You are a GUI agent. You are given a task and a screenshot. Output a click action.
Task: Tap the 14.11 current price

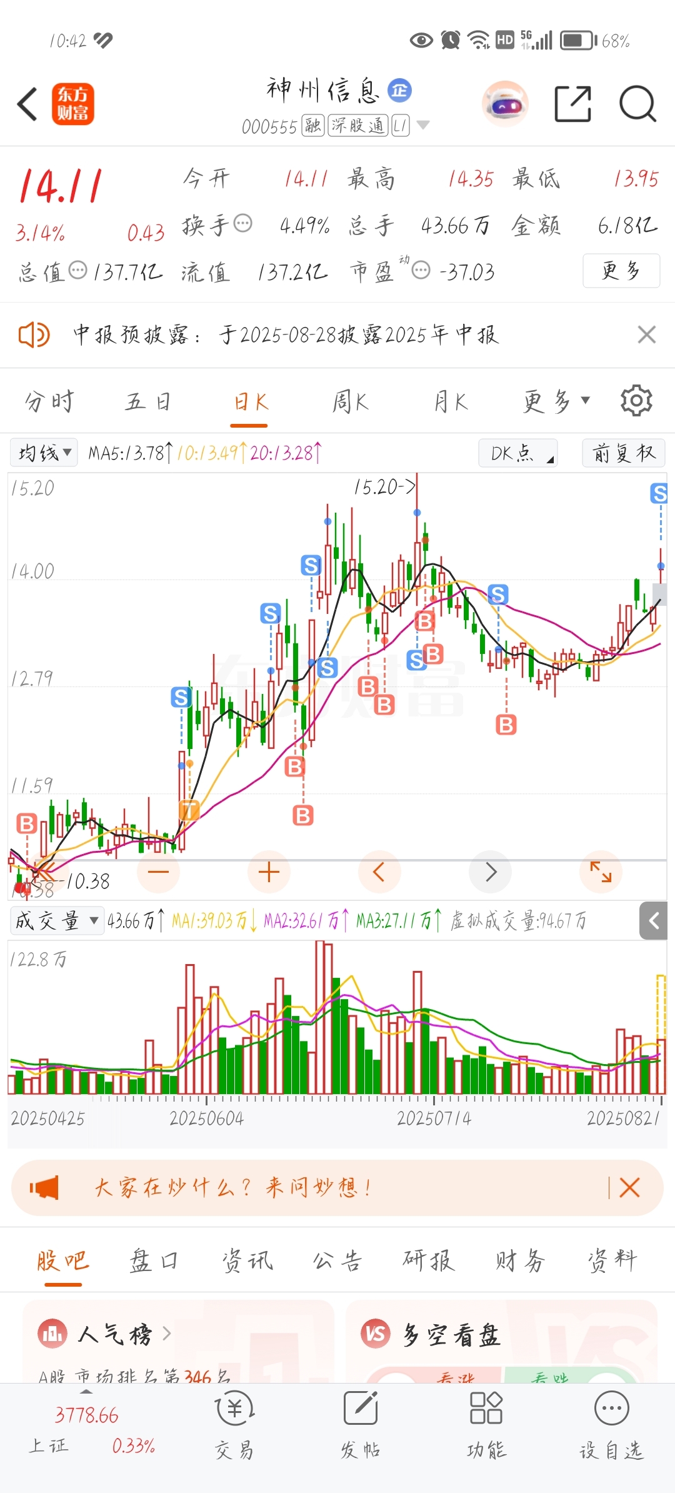coord(61,186)
